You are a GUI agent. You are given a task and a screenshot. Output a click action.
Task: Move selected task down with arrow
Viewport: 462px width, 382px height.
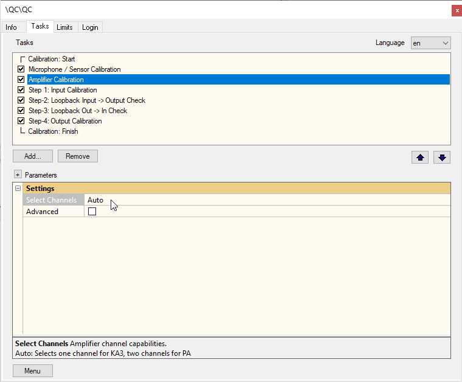[x=442, y=157]
